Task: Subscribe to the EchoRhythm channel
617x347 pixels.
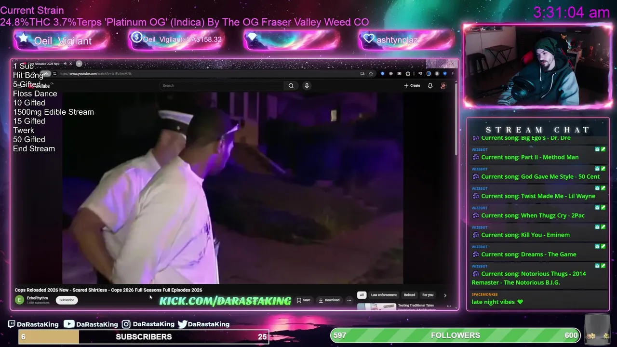Action: (x=67, y=300)
